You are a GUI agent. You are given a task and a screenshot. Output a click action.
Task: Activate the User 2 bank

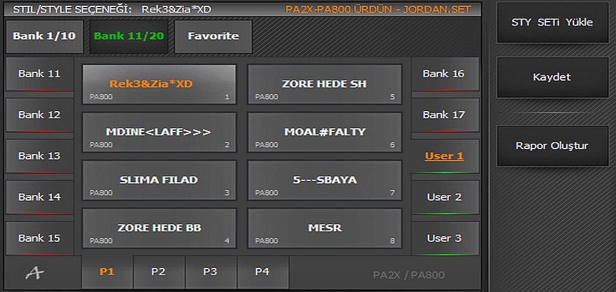445,197
